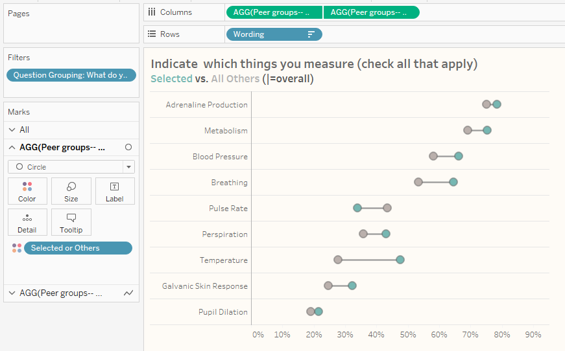Click the Columns shelf icon
Screen dimensions: 565x351
(x=152, y=12)
